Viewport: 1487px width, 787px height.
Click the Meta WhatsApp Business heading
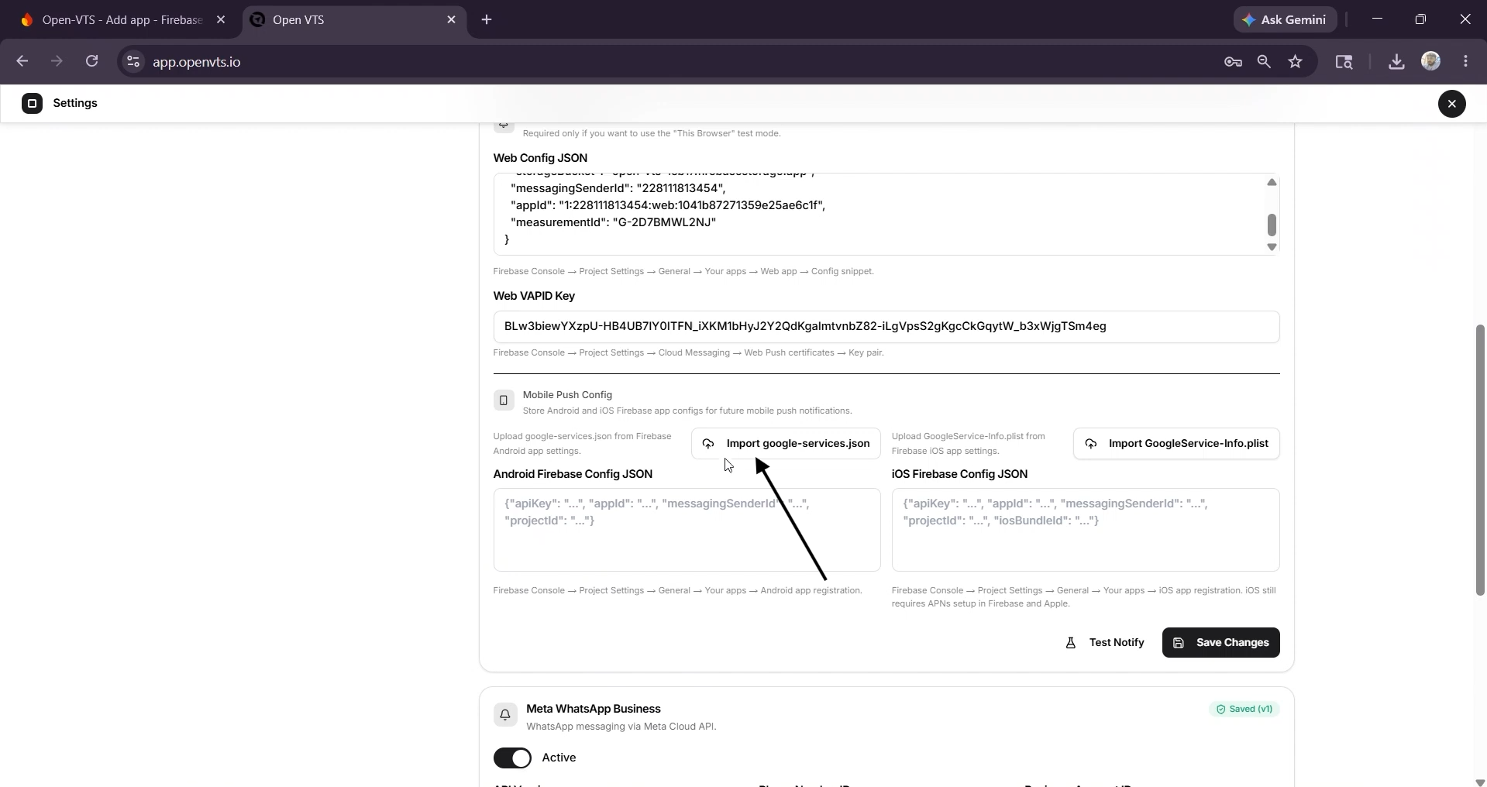tap(594, 709)
